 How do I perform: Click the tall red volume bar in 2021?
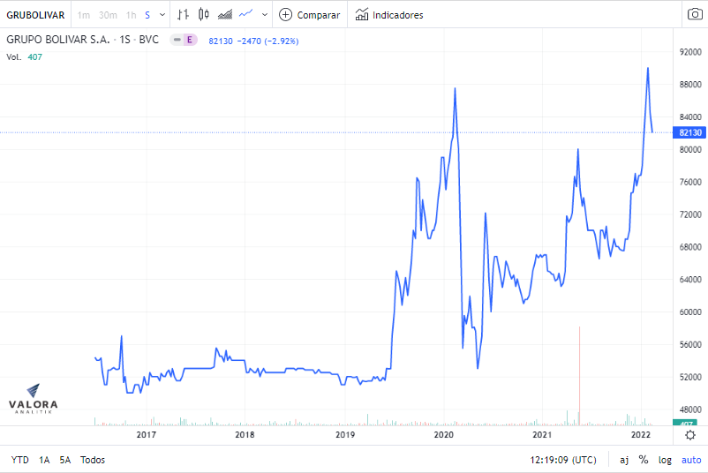[x=579, y=376]
